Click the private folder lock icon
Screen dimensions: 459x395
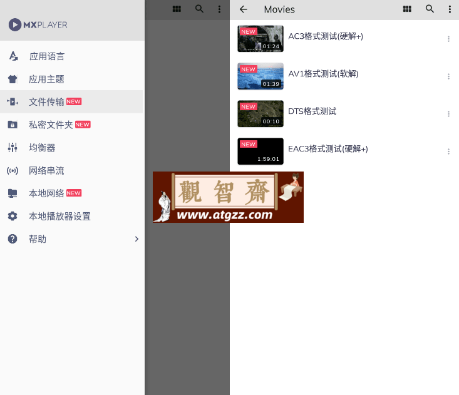(x=13, y=125)
